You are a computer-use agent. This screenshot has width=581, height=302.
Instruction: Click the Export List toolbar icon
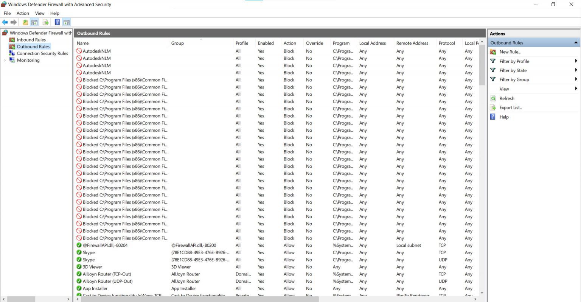tap(45, 22)
